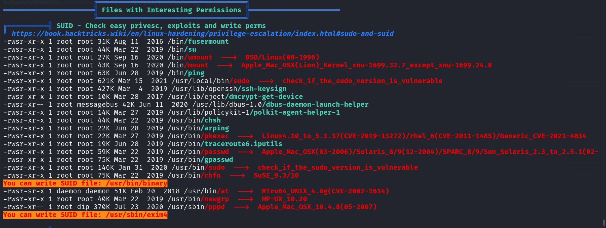Click the red arrow after pkexec
The height and width of the screenshot is (228, 606).
(245, 136)
